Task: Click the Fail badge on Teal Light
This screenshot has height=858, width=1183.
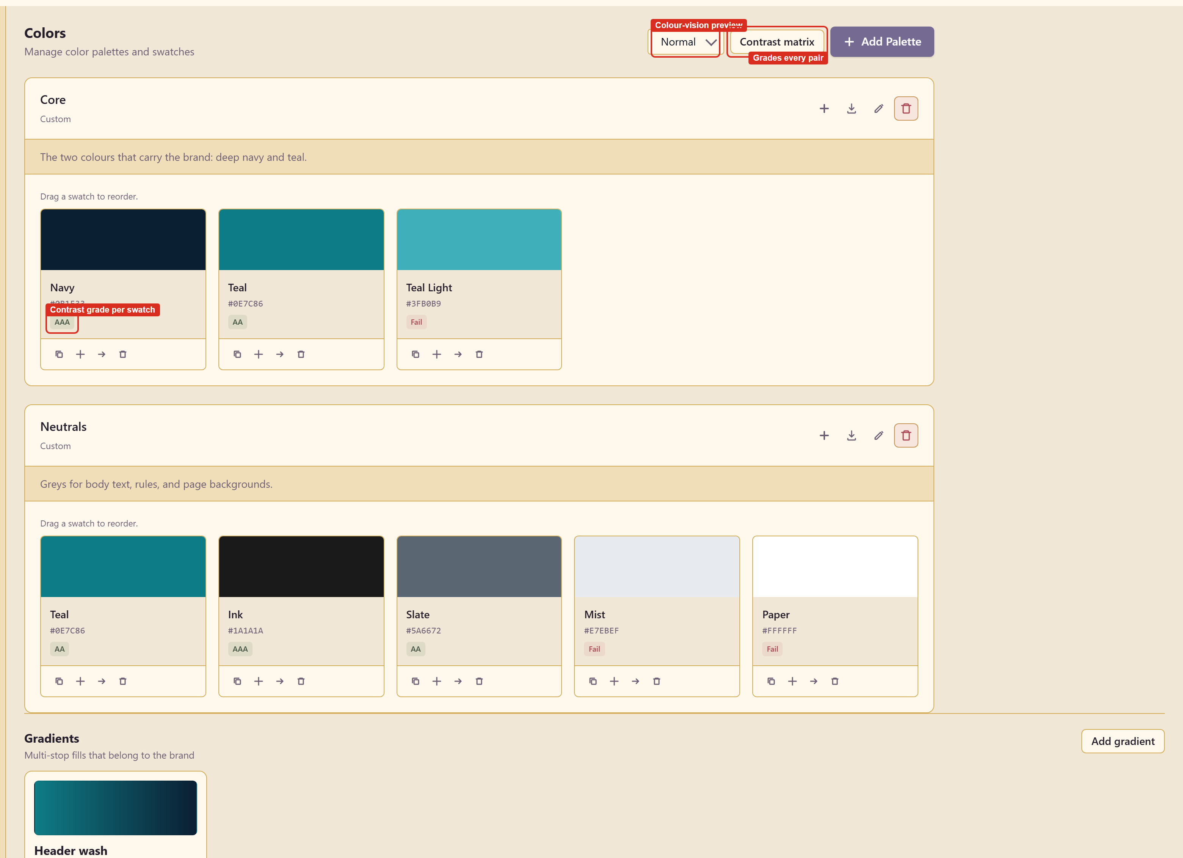Action: coord(416,322)
